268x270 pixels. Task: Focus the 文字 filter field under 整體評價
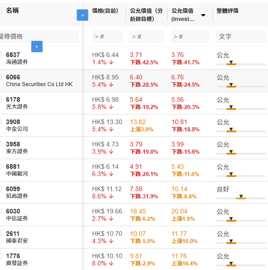coord(241,36)
